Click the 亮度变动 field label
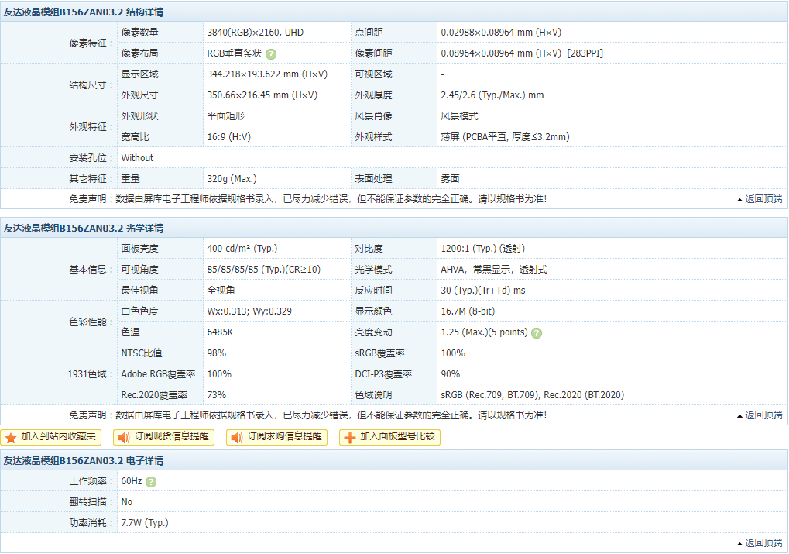The image size is (789, 554). click(x=373, y=332)
